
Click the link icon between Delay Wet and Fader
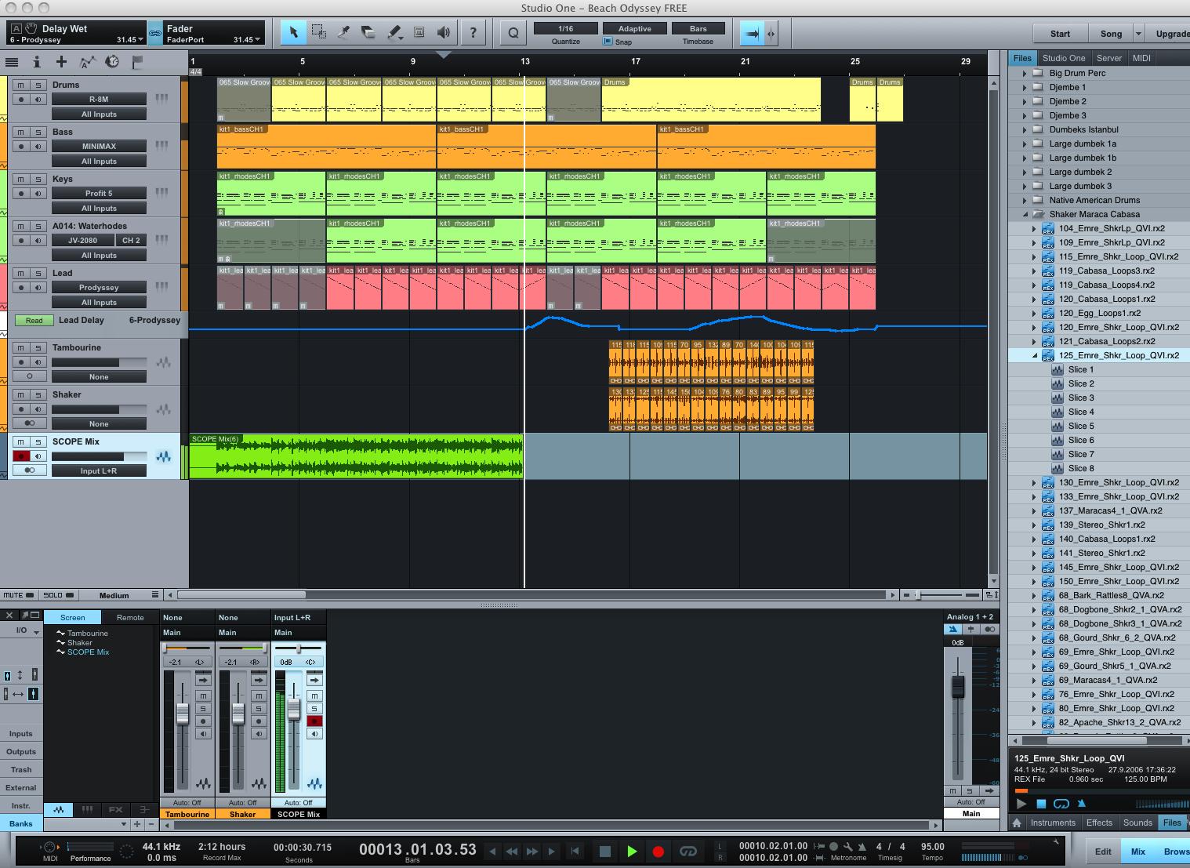coord(154,34)
